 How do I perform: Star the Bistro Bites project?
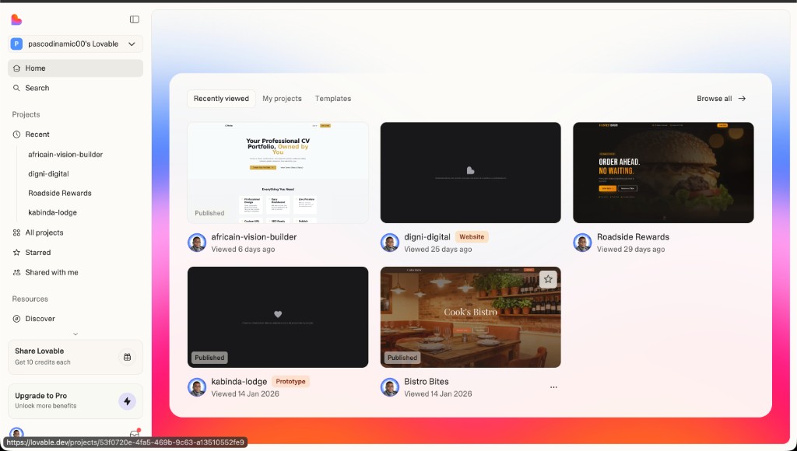point(548,278)
